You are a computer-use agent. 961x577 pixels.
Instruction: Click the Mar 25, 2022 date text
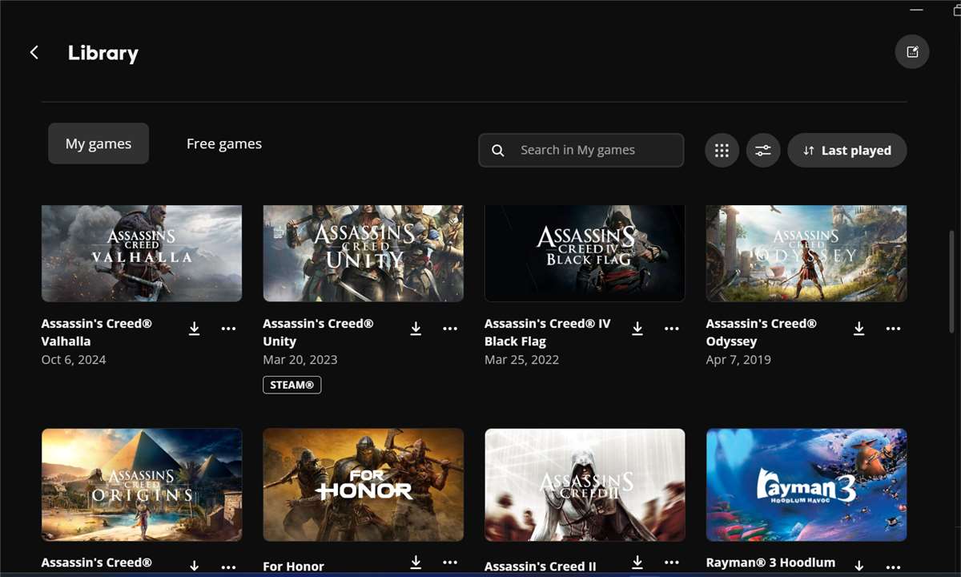point(522,360)
